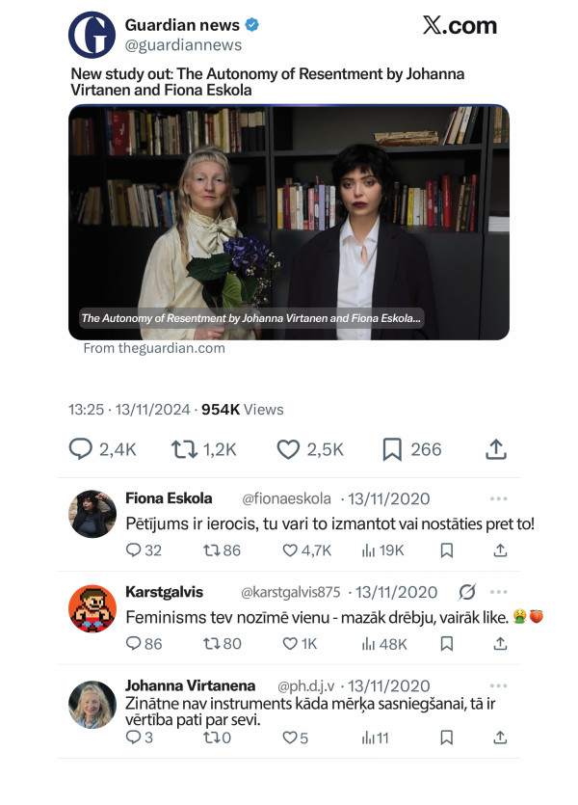Open Karstgalvis's pixel avatar profile
This screenshot has width=578, height=805.
pos(92,609)
